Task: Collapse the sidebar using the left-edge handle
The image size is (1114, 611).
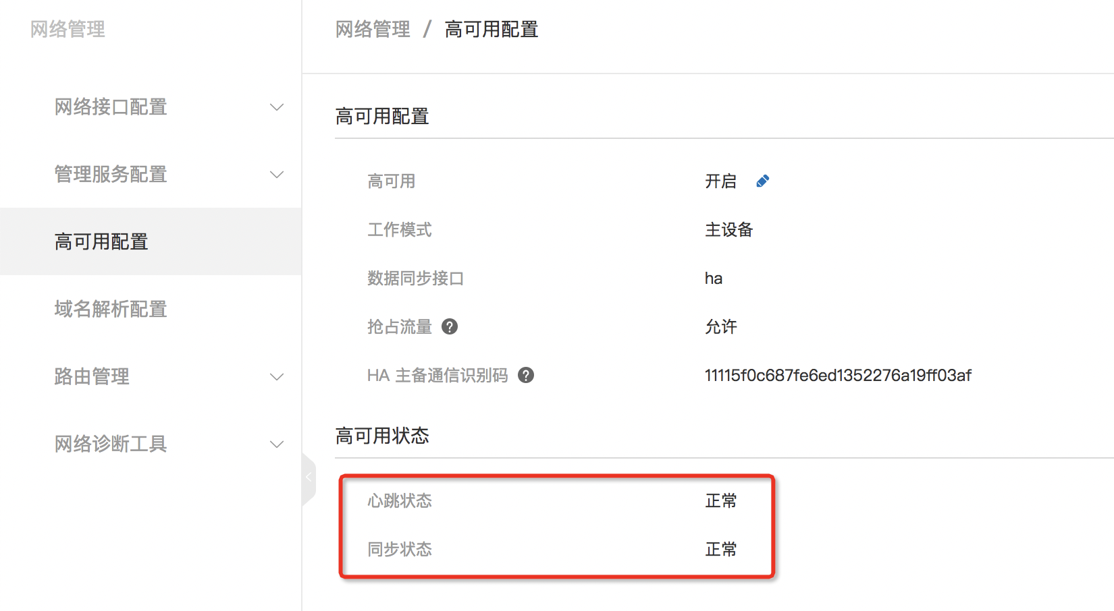Action: pos(309,477)
